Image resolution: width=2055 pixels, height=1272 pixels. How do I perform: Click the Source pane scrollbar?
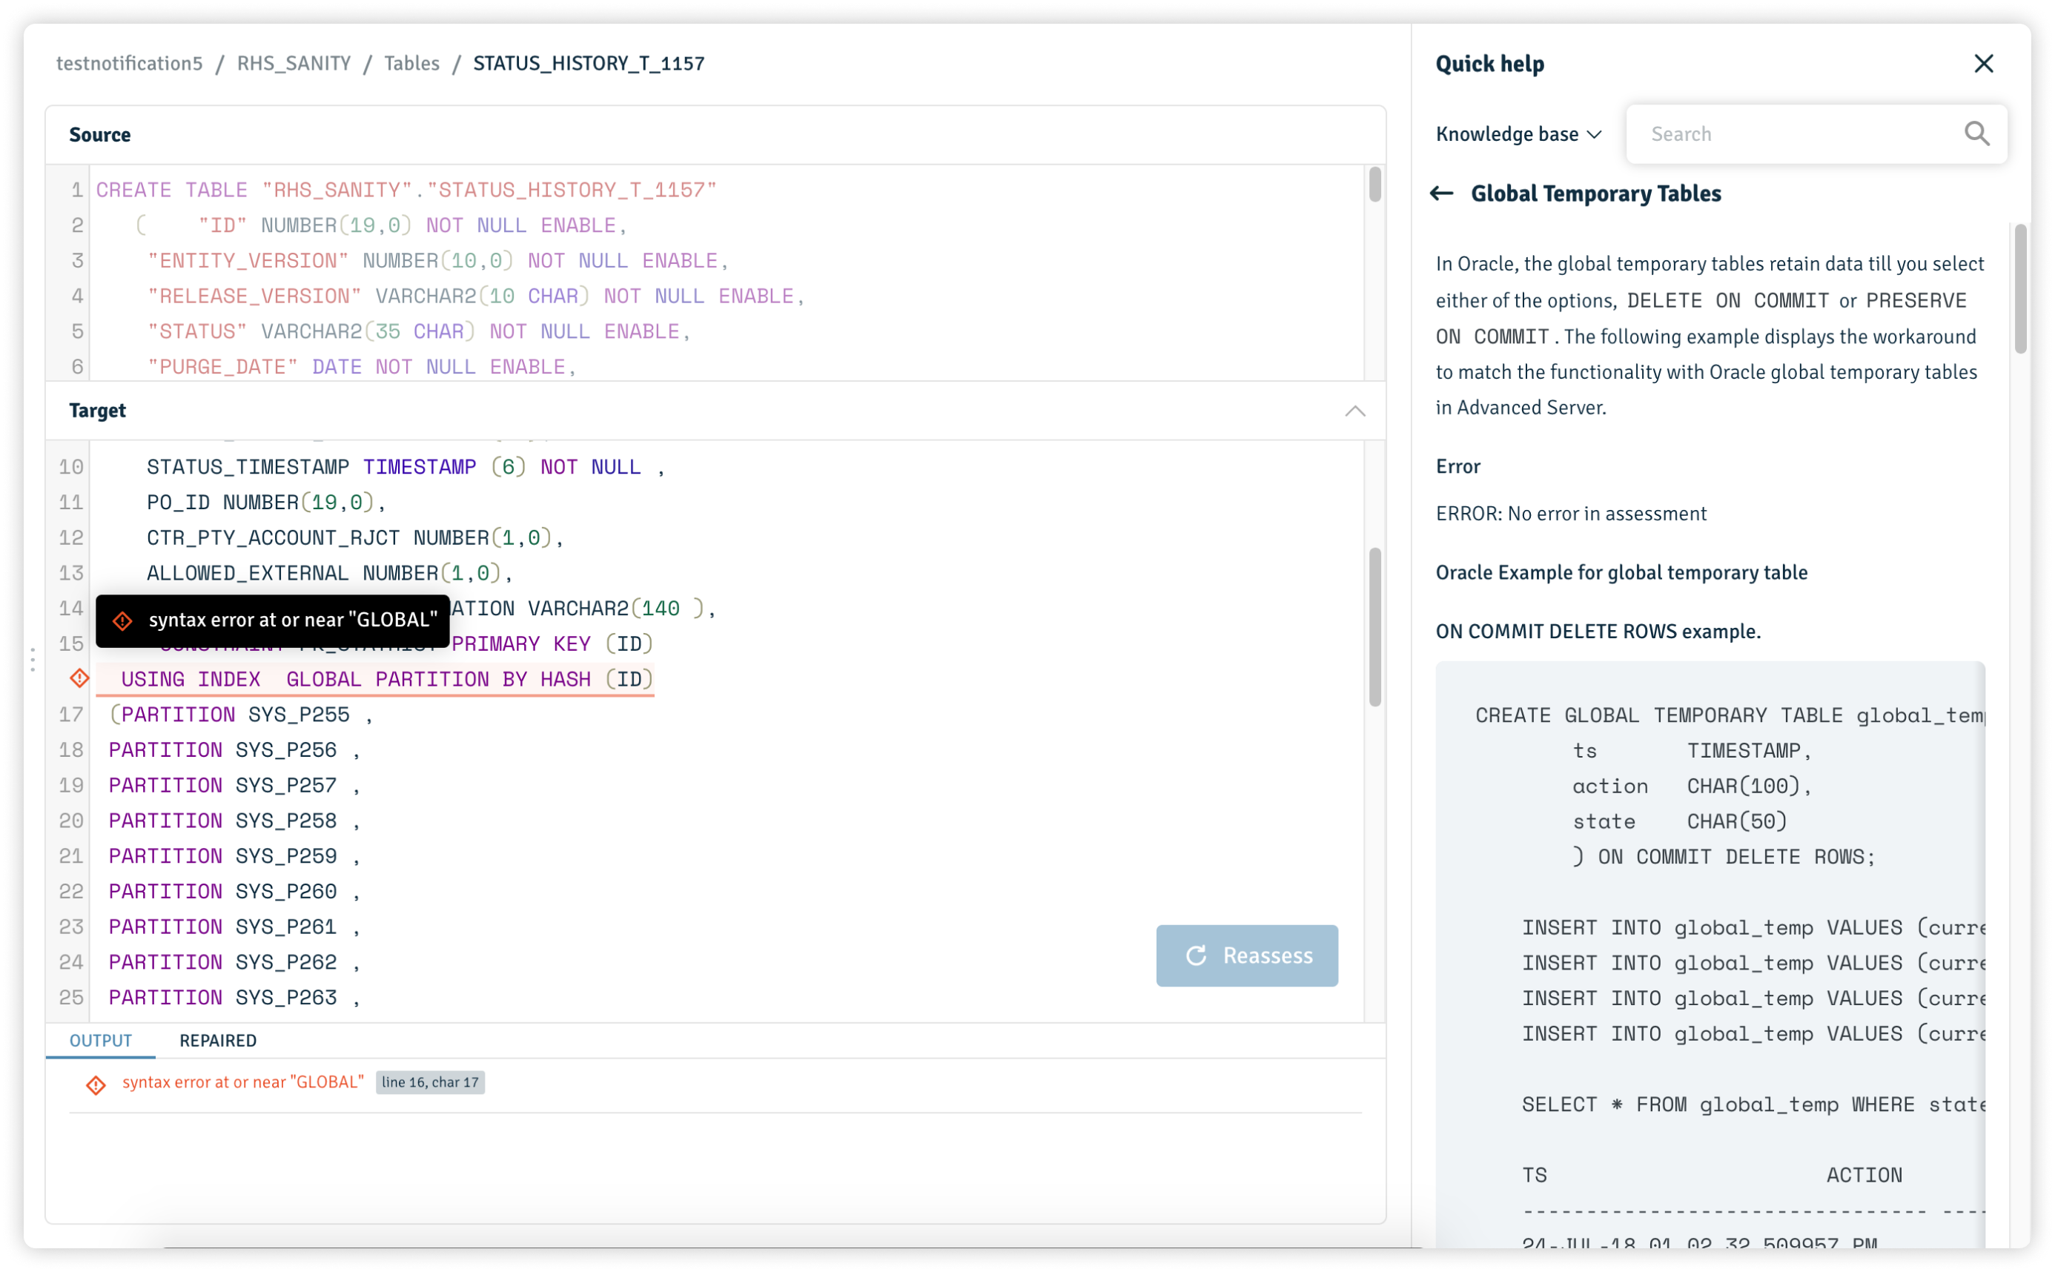point(1374,185)
